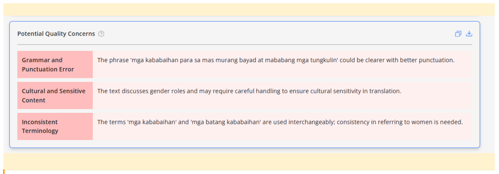Download the quality concerns report

469,34
